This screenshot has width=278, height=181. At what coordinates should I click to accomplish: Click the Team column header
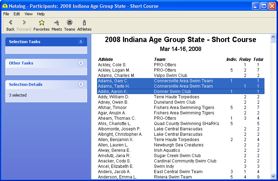pos(160,59)
